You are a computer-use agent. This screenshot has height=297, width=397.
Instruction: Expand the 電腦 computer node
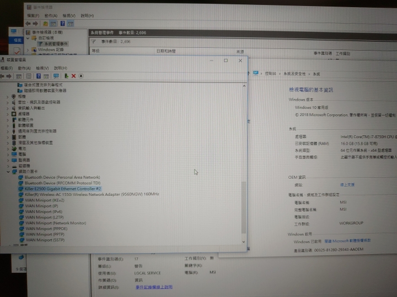click(8, 155)
